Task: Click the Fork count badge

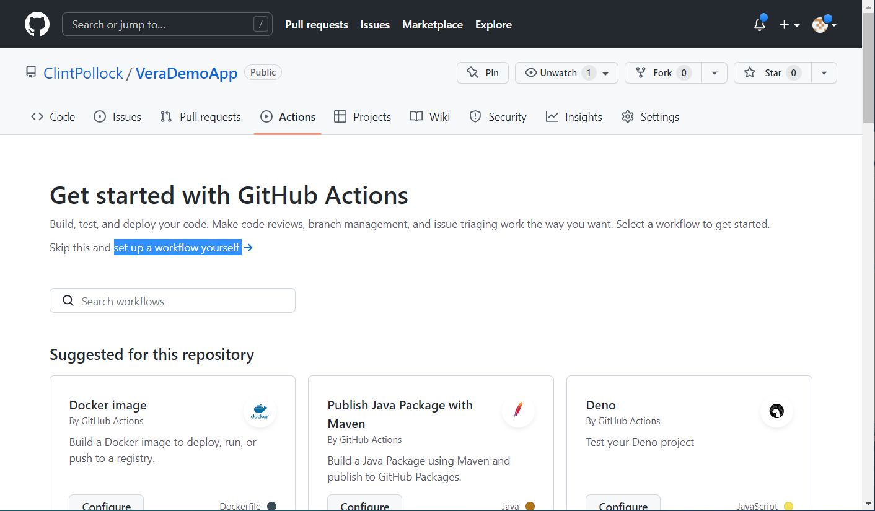Action: (684, 73)
